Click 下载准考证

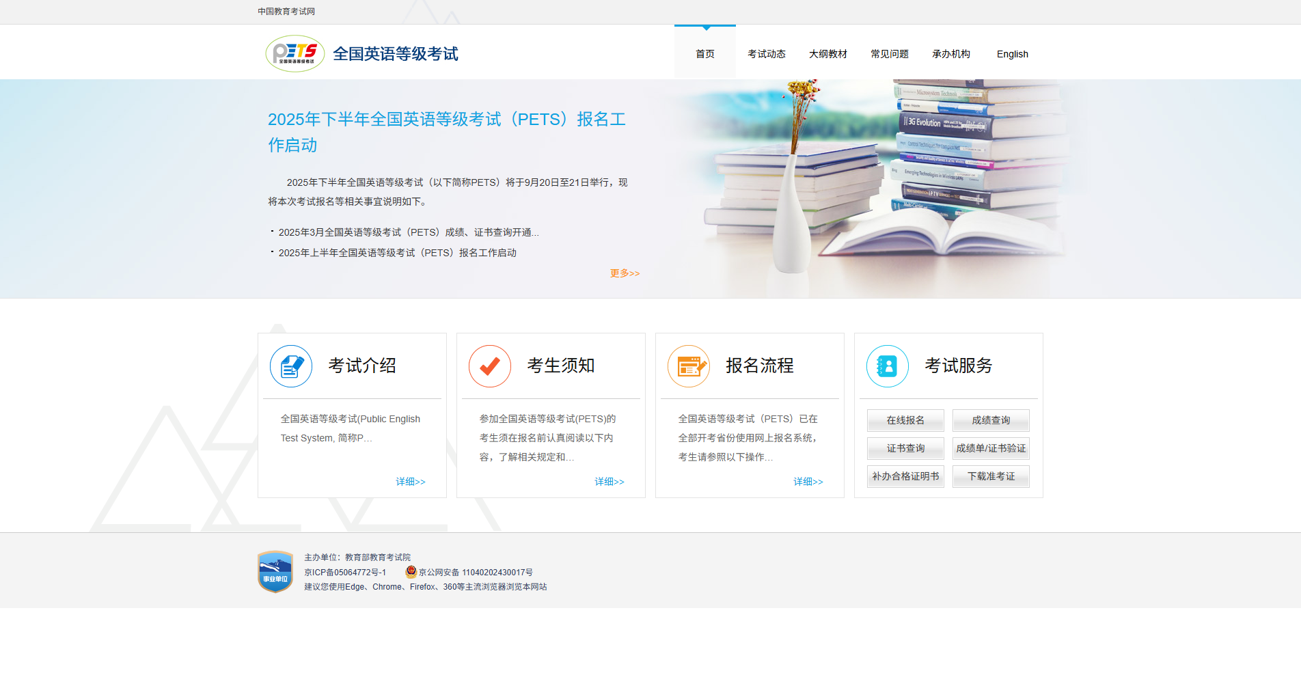pos(990,476)
